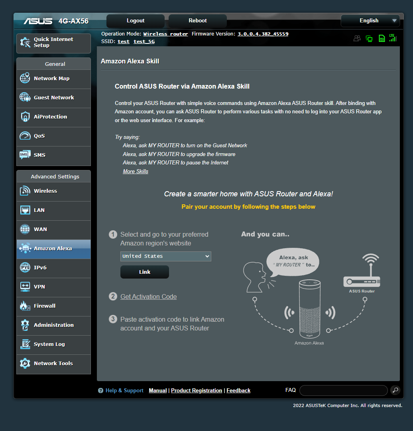Viewport: 413px width, 431px height.
Task: Click the FAQ search magnifier icon
Action: tap(395, 390)
